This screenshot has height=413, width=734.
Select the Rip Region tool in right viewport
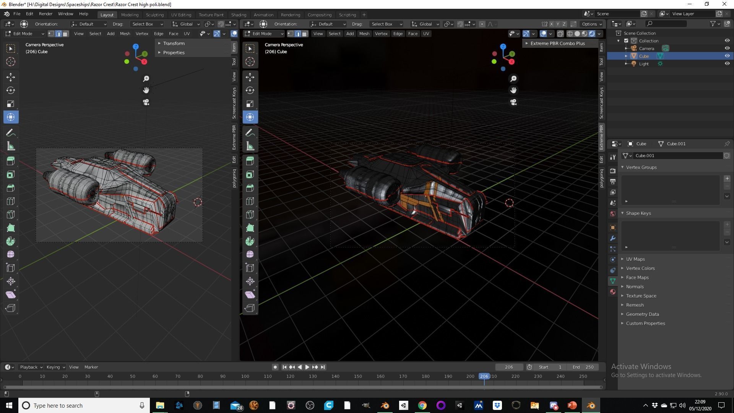250,308
